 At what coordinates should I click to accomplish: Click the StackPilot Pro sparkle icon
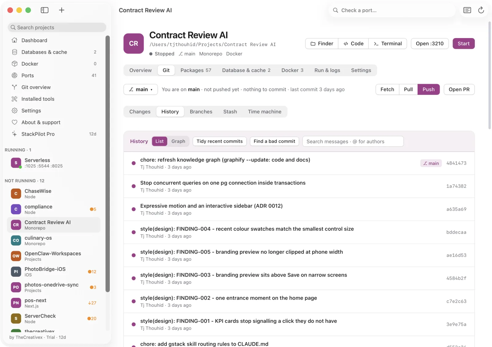coord(14,134)
